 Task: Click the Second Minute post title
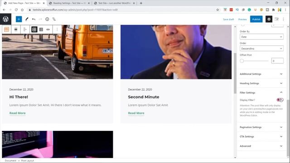(144, 97)
